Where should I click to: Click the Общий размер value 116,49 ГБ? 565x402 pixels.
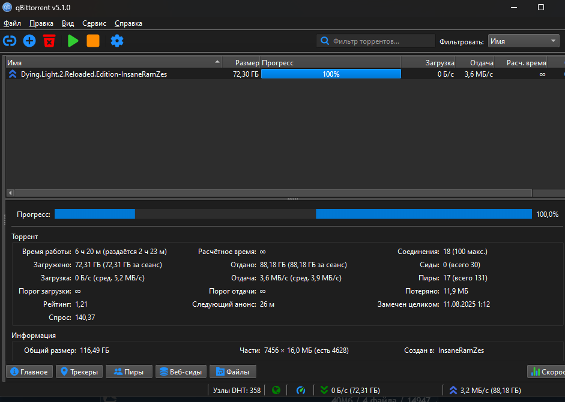[94, 350]
